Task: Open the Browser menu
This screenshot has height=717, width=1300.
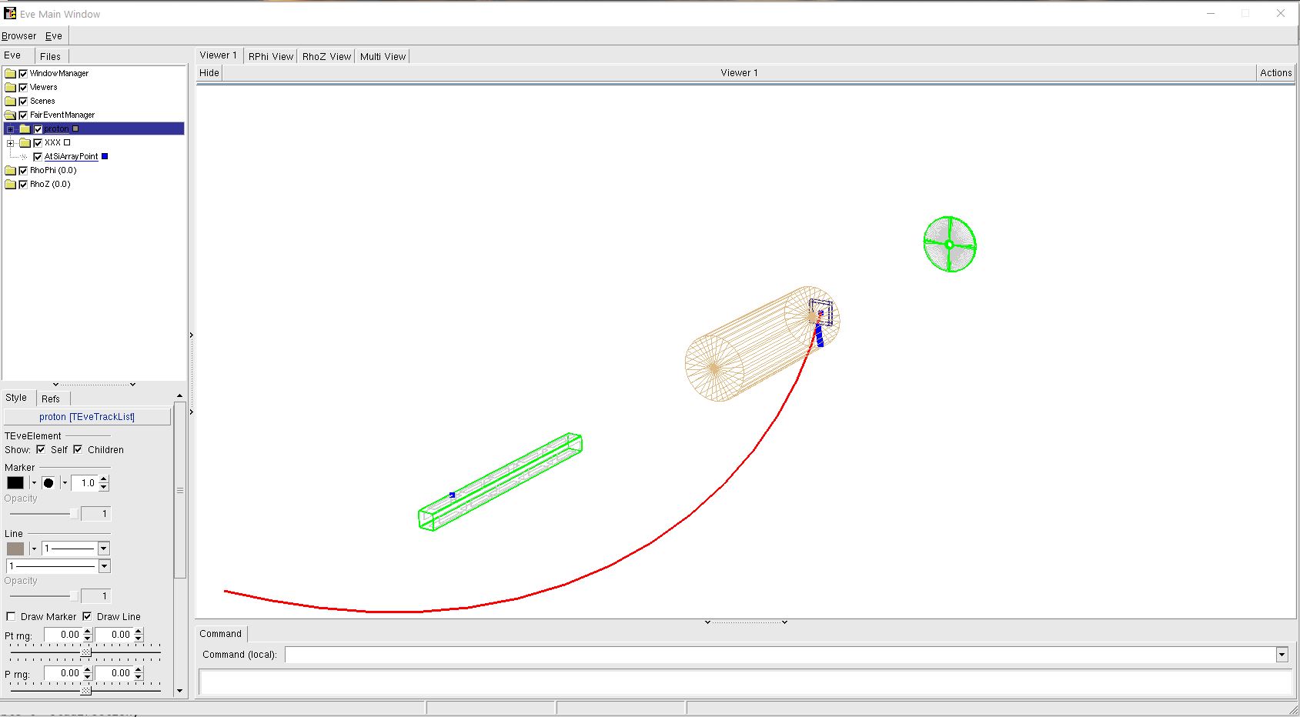Action: coord(19,36)
